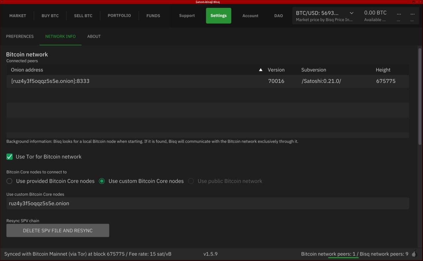Open the FUNDS section

tap(153, 16)
